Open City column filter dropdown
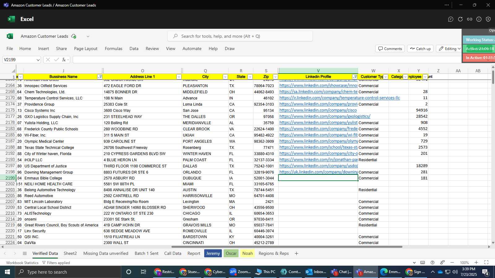495x278 pixels. [x=225, y=77]
